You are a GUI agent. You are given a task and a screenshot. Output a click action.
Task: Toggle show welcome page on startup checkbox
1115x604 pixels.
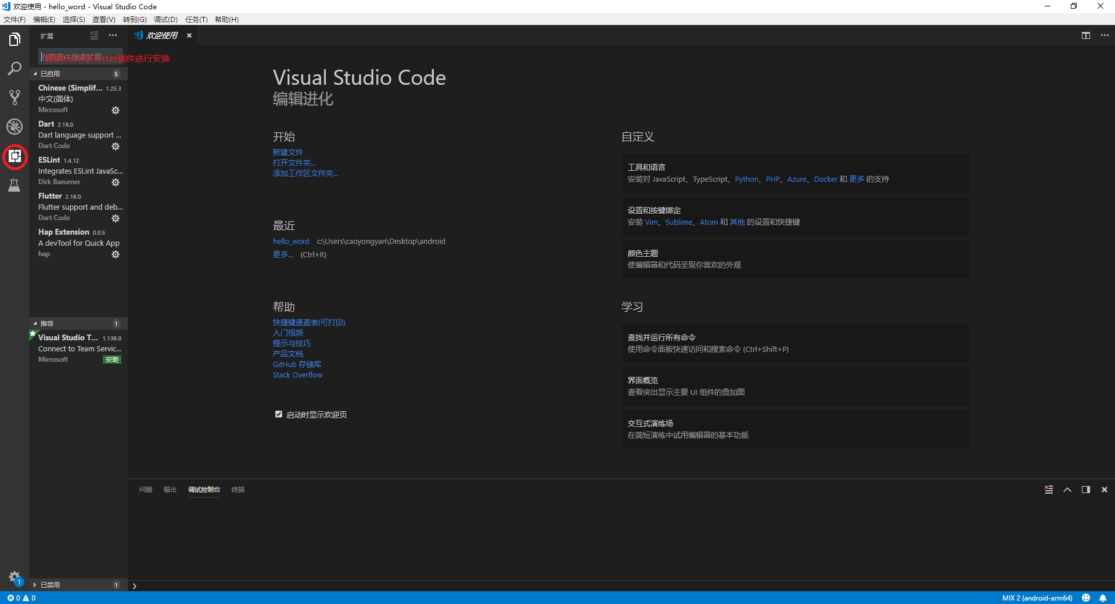(x=279, y=414)
